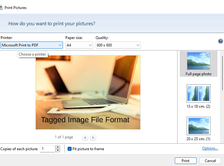
Task: Click the Print Pictures printer icon
Action: coord(1,8)
